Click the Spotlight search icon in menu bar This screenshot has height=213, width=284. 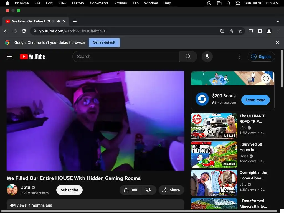click(229, 3)
